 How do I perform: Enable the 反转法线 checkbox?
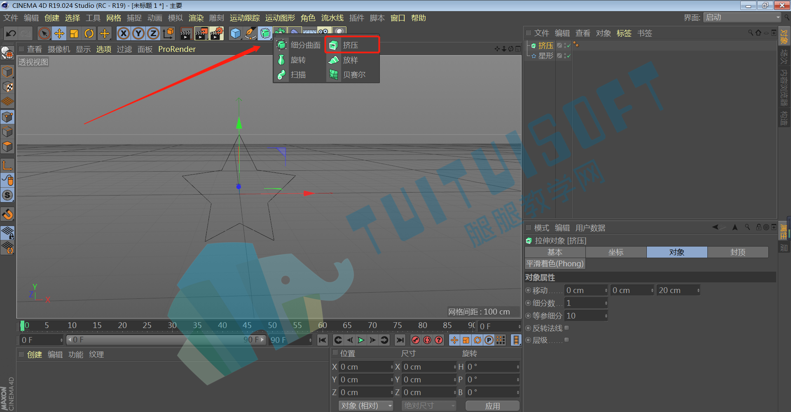566,328
